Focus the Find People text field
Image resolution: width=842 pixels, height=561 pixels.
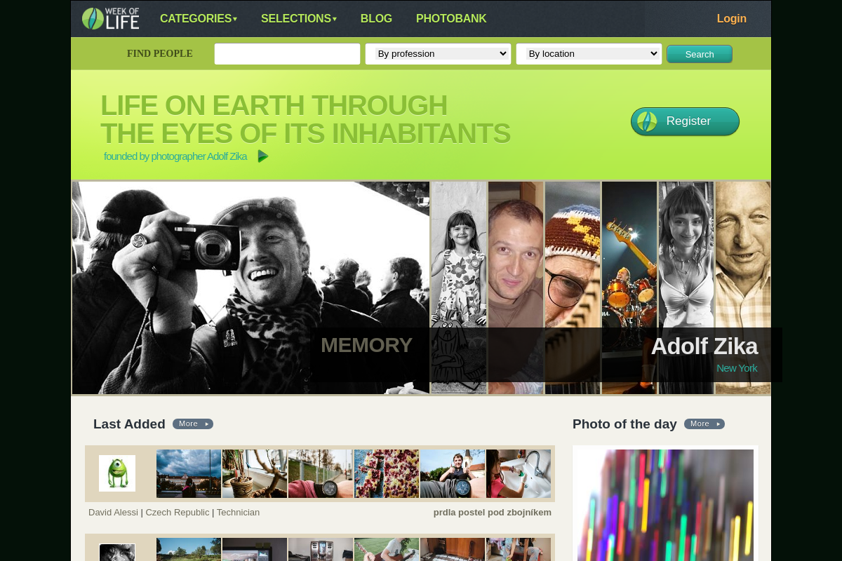tap(287, 54)
